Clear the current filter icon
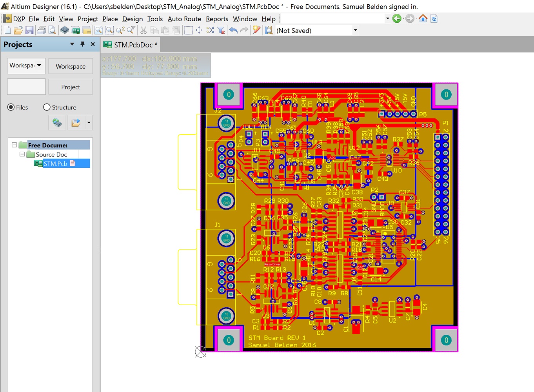This screenshot has width=534, height=392. [221, 30]
